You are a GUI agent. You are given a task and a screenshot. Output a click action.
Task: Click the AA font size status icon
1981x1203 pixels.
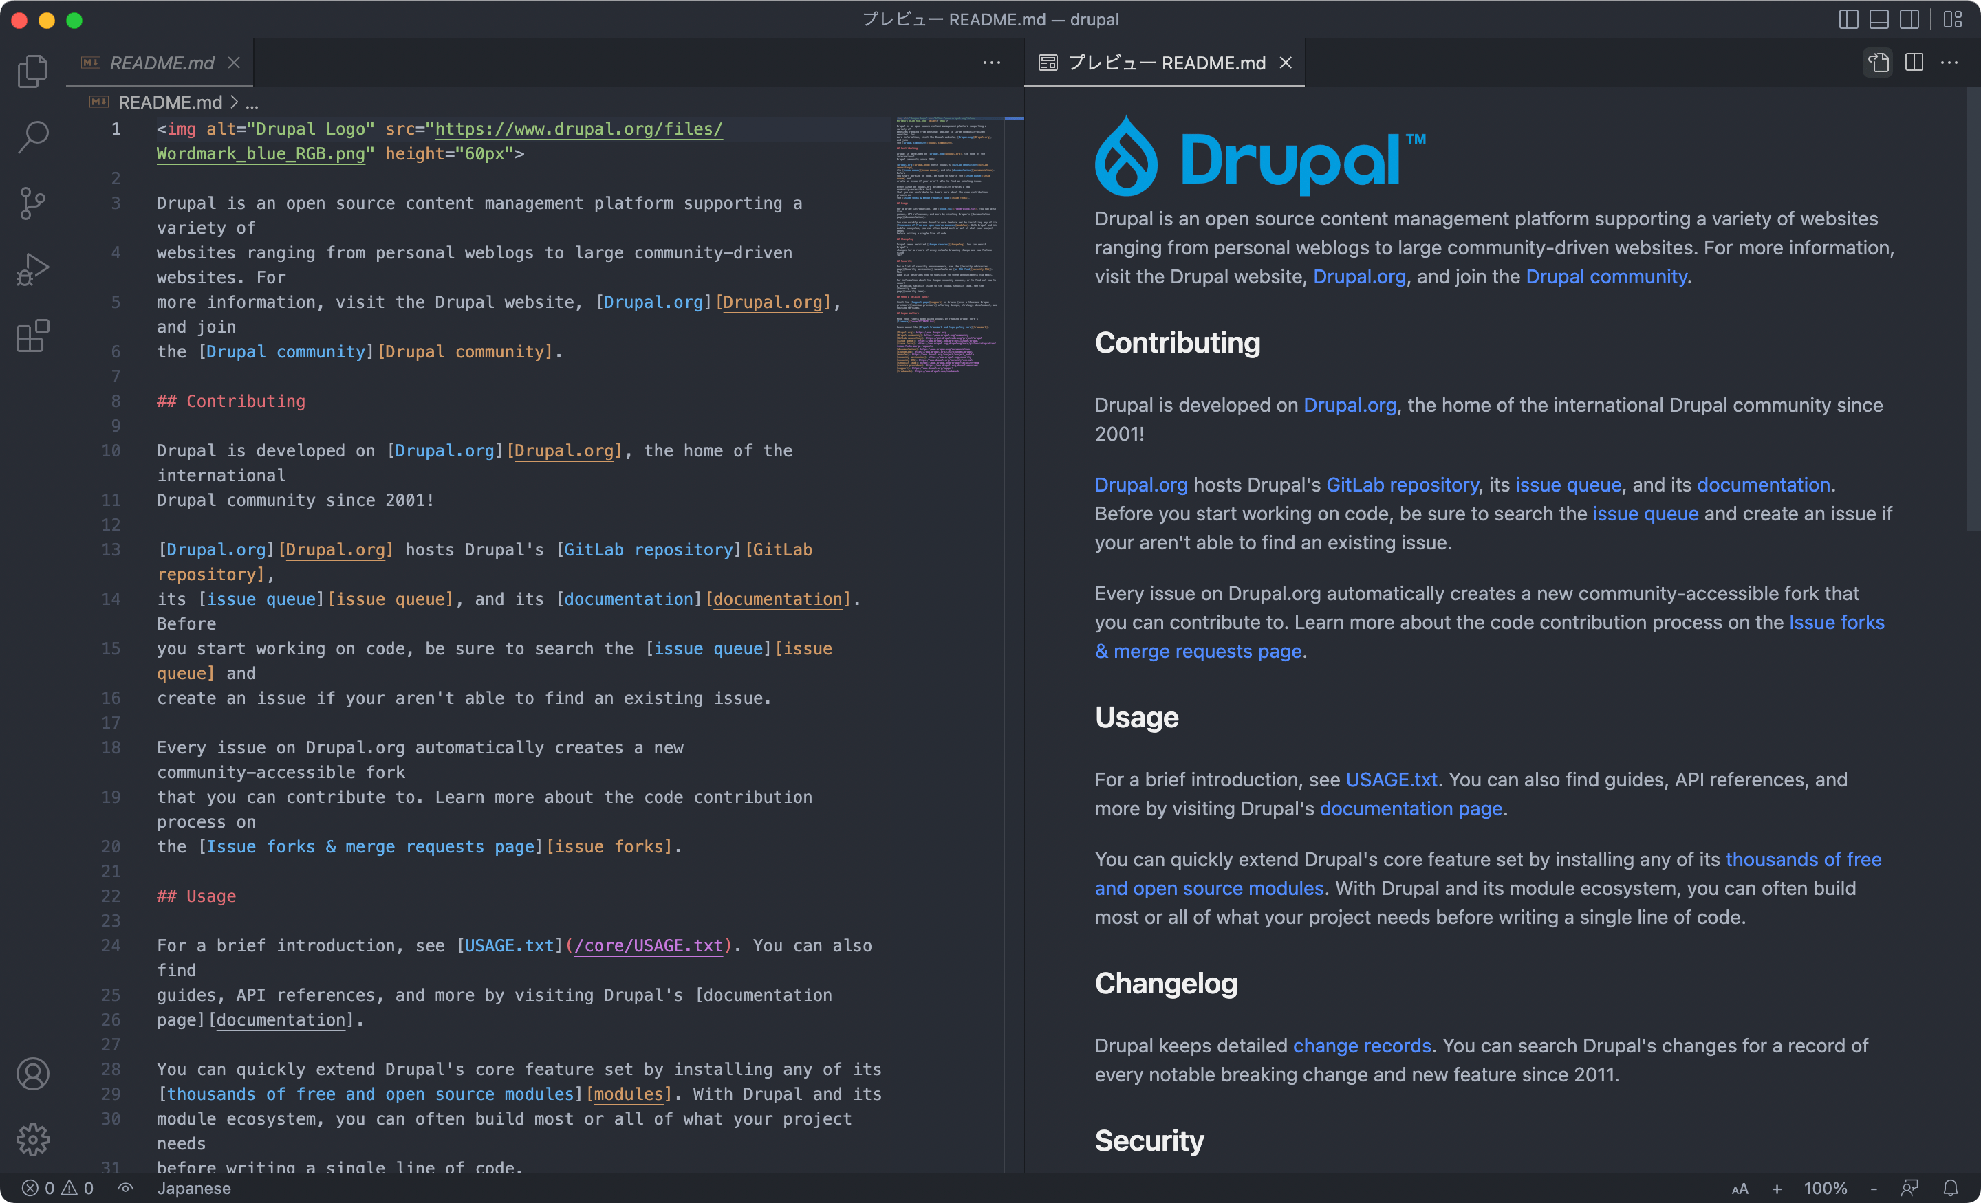tap(1740, 1189)
